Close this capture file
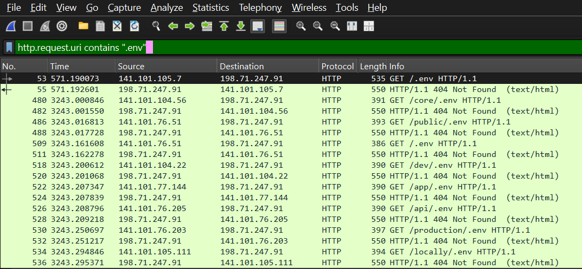Image resolution: width=582 pixels, height=269 pixels. (117, 27)
